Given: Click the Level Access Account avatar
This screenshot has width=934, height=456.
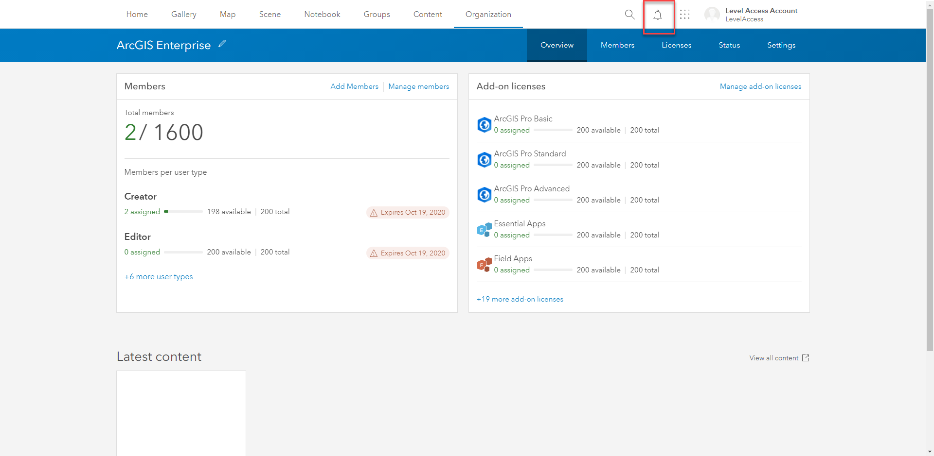Looking at the screenshot, I should coord(712,15).
